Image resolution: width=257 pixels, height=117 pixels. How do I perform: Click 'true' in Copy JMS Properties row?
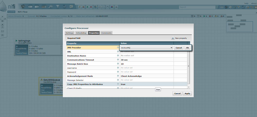tap(123, 84)
